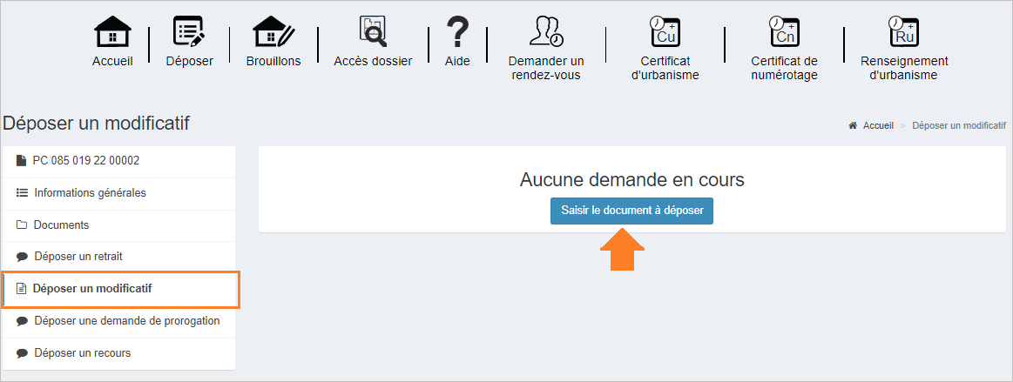
Task: Select Déposer un modificatif sidebar entry
Action: tap(120, 289)
